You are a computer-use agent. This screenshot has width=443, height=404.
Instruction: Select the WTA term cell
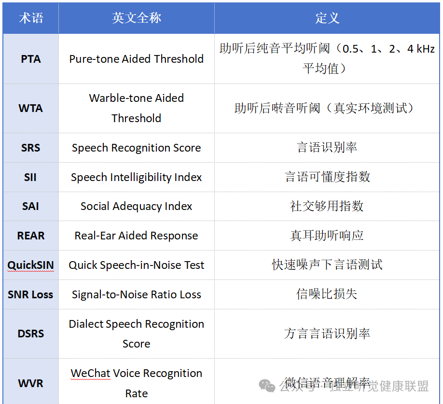pyautogui.click(x=31, y=108)
